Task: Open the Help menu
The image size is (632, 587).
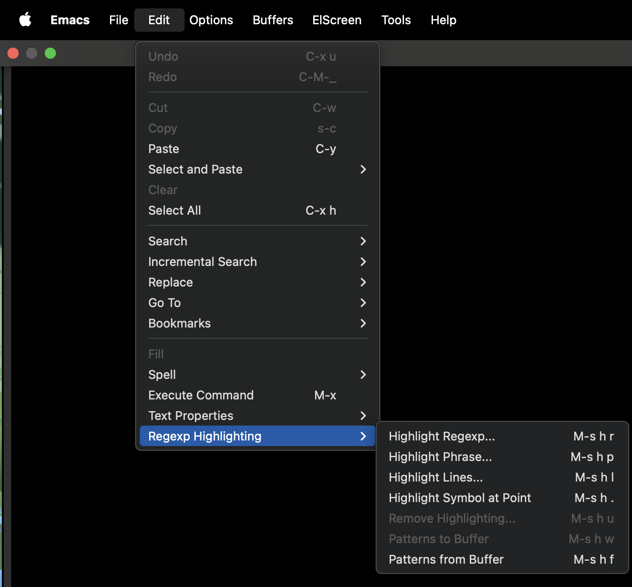Action: (443, 20)
